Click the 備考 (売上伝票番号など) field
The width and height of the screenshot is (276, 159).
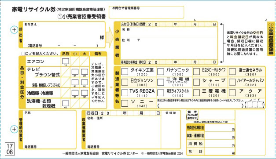[217, 115]
